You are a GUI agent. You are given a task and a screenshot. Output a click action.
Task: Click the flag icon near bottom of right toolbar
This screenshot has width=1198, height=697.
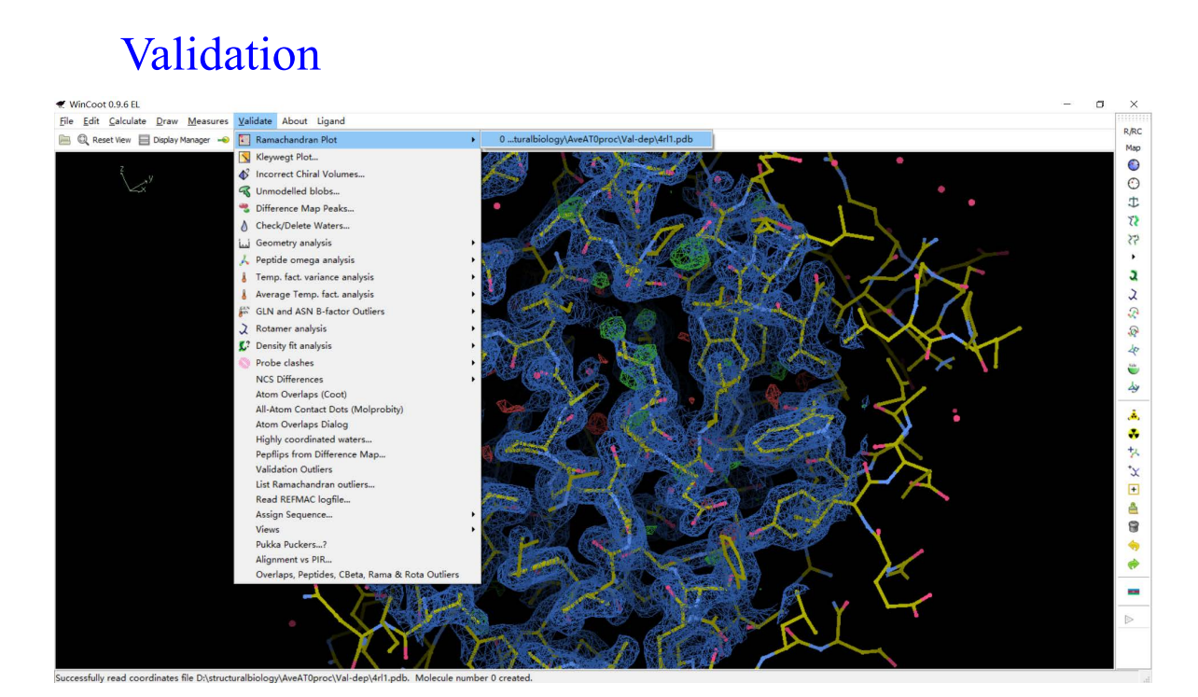pos(1134,592)
